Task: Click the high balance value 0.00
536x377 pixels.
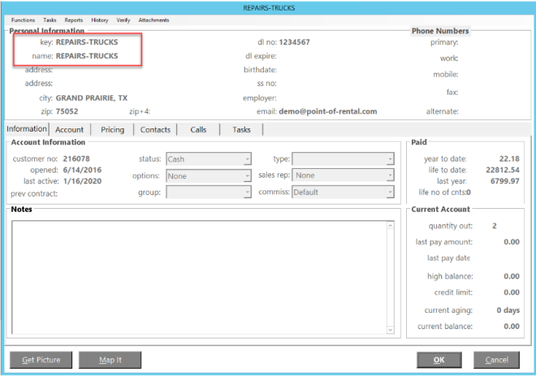Action: pos(512,276)
